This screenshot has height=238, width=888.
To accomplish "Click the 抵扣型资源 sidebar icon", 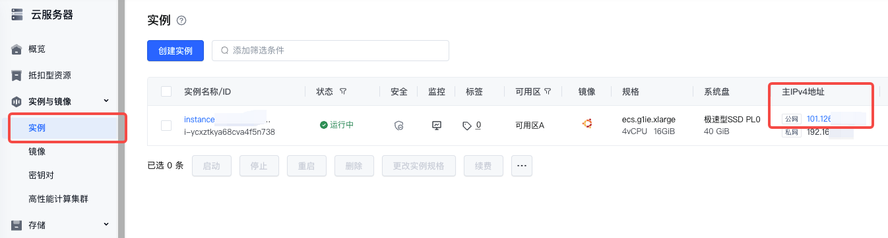I will click(x=17, y=75).
